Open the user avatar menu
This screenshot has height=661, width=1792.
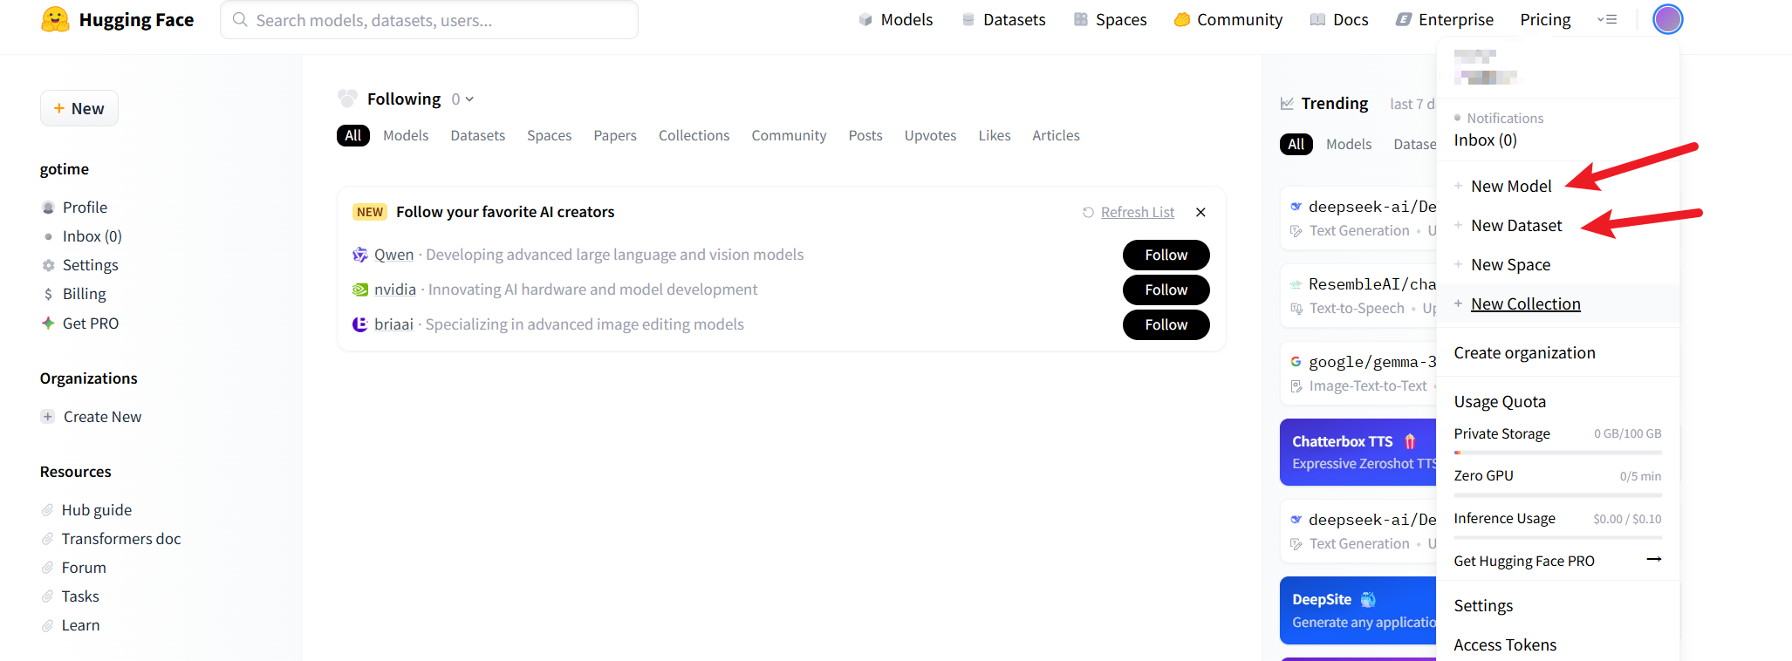click(1667, 19)
